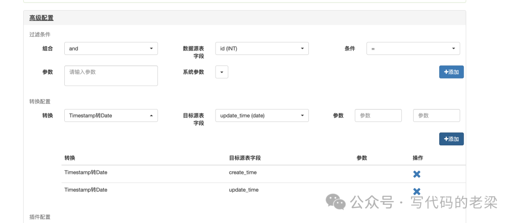Expand the 转换 Timestamp转Date dropdown
The height and width of the screenshot is (223, 514).
tap(111, 116)
